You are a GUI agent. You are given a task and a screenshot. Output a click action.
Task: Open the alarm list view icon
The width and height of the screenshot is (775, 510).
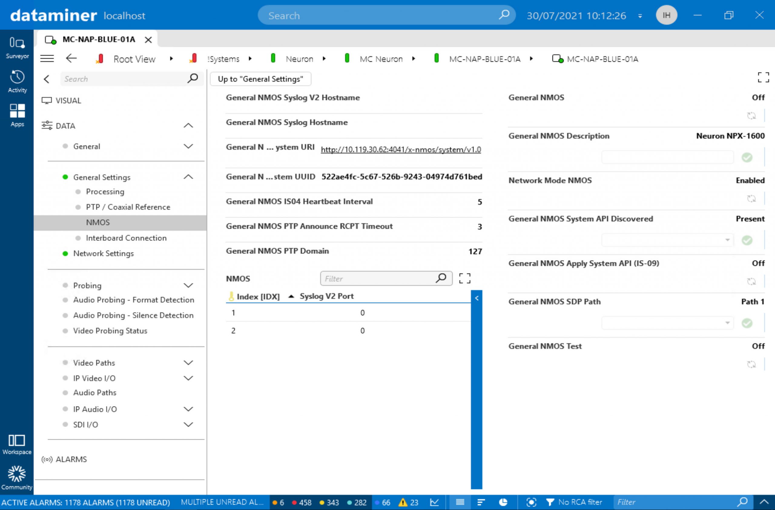point(460,502)
